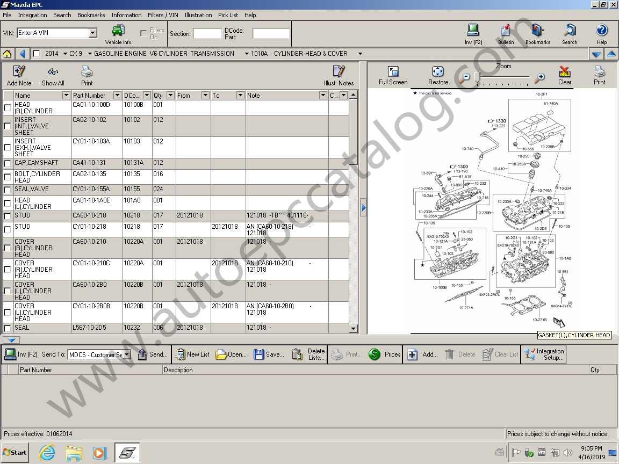Screen dimensions: 619x464
Task: Click the Search magnifier icon
Action: point(570,34)
